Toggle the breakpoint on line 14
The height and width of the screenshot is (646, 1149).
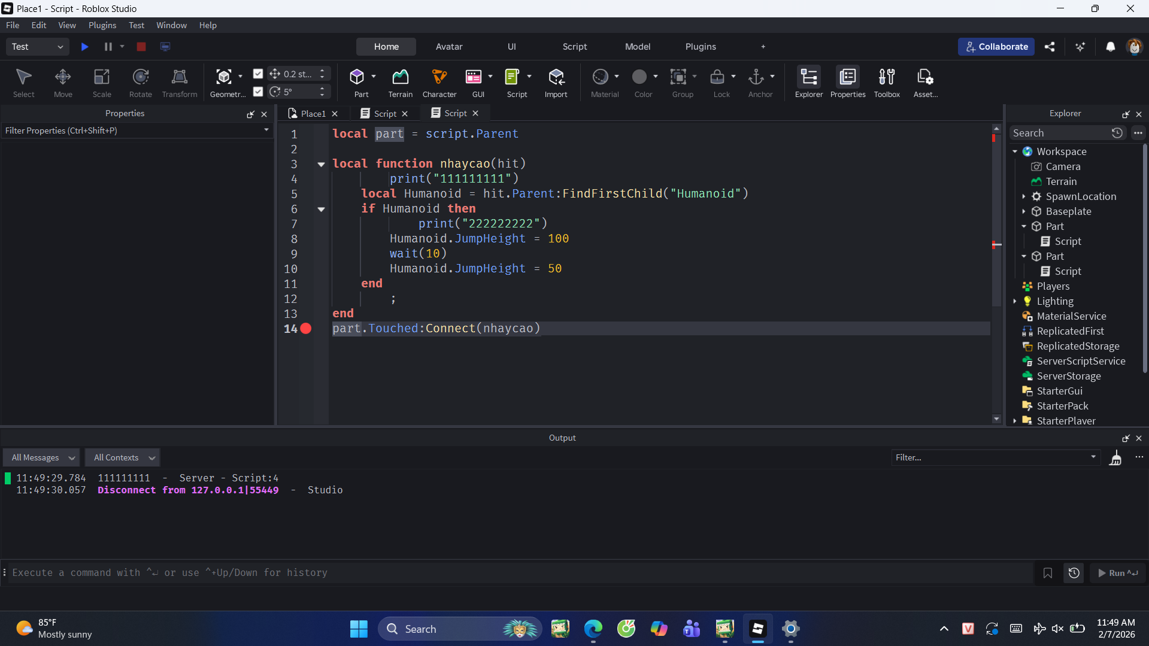pos(306,329)
